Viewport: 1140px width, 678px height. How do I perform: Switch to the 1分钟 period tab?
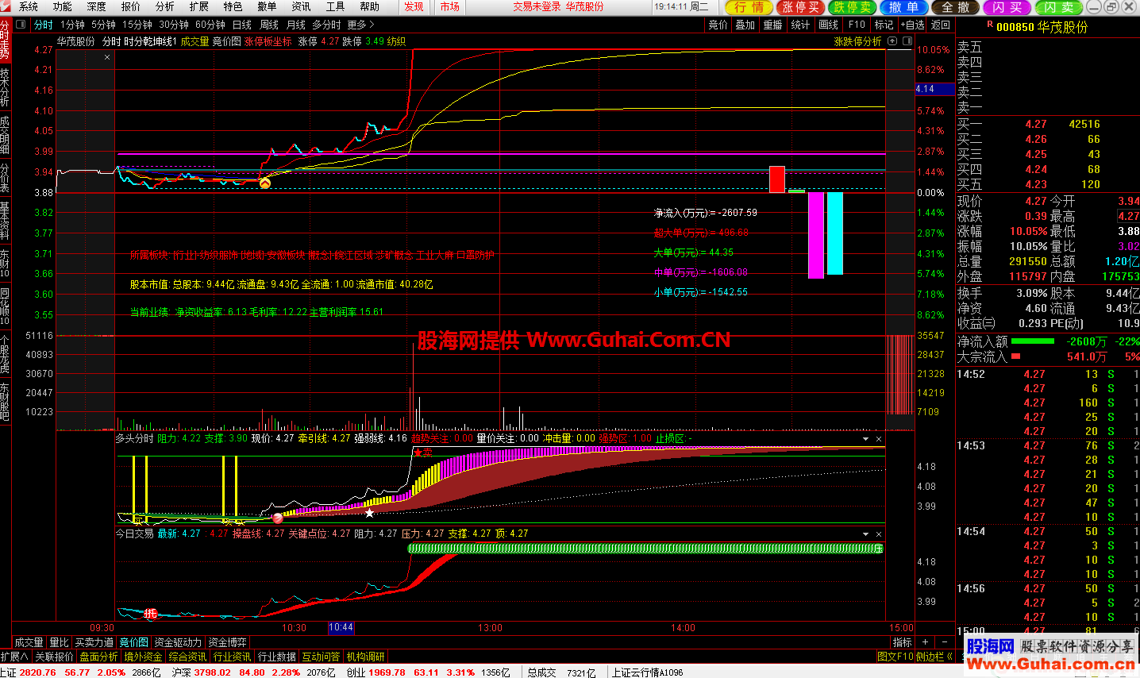pyautogui.click(x=72, y=25)
